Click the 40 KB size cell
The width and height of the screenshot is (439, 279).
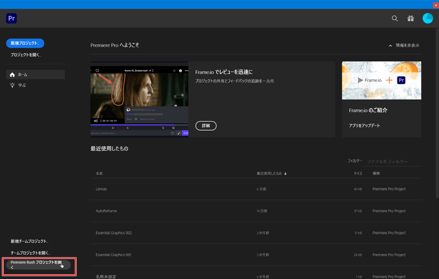(358, 189)
